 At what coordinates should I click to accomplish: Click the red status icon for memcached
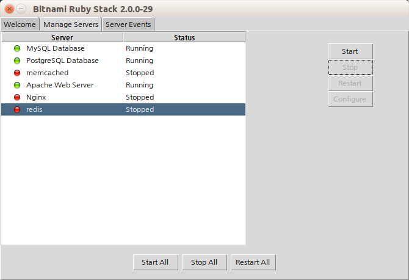click(x=17, y=73)
